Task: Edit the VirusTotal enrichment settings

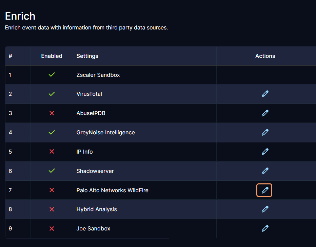Action: tap(265, 94)
